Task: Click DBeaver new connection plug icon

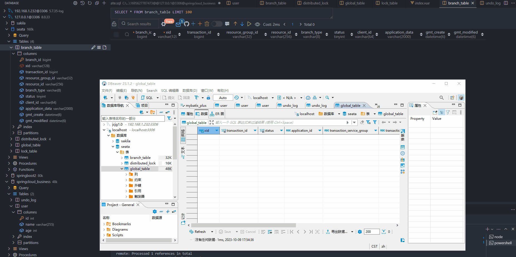Action: click(x=106, y=98)
